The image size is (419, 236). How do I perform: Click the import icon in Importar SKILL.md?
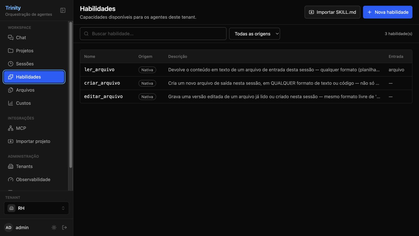[312, 12]
